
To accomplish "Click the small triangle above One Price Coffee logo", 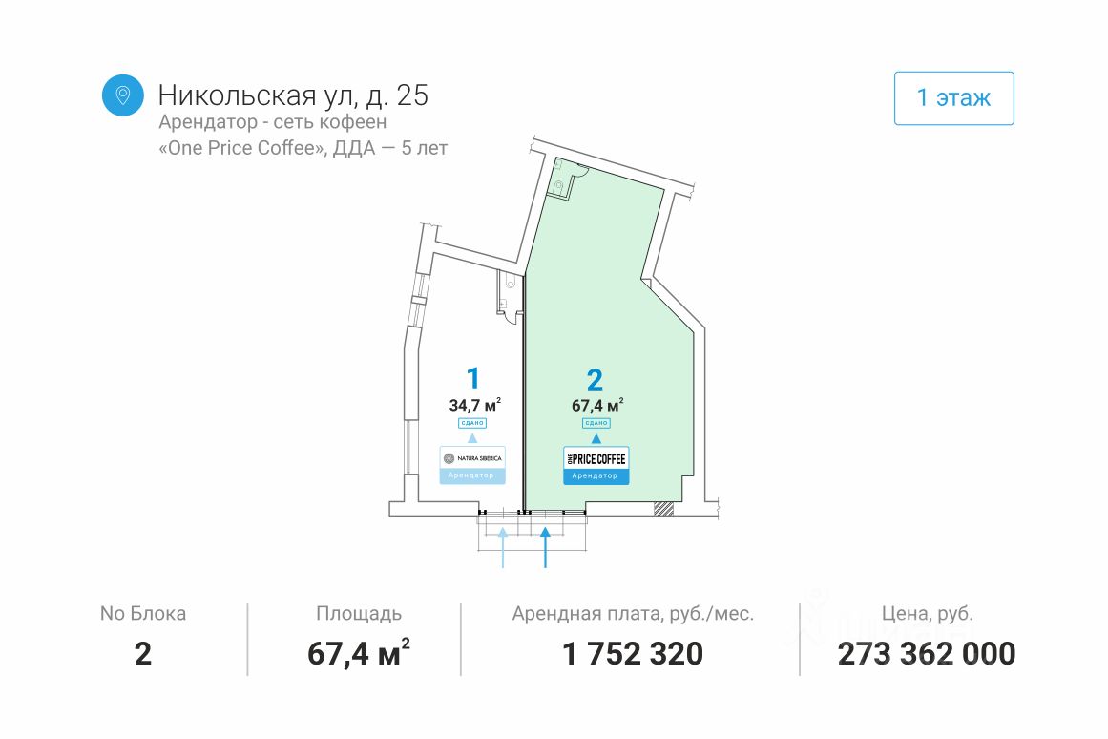I will point(596,439).
